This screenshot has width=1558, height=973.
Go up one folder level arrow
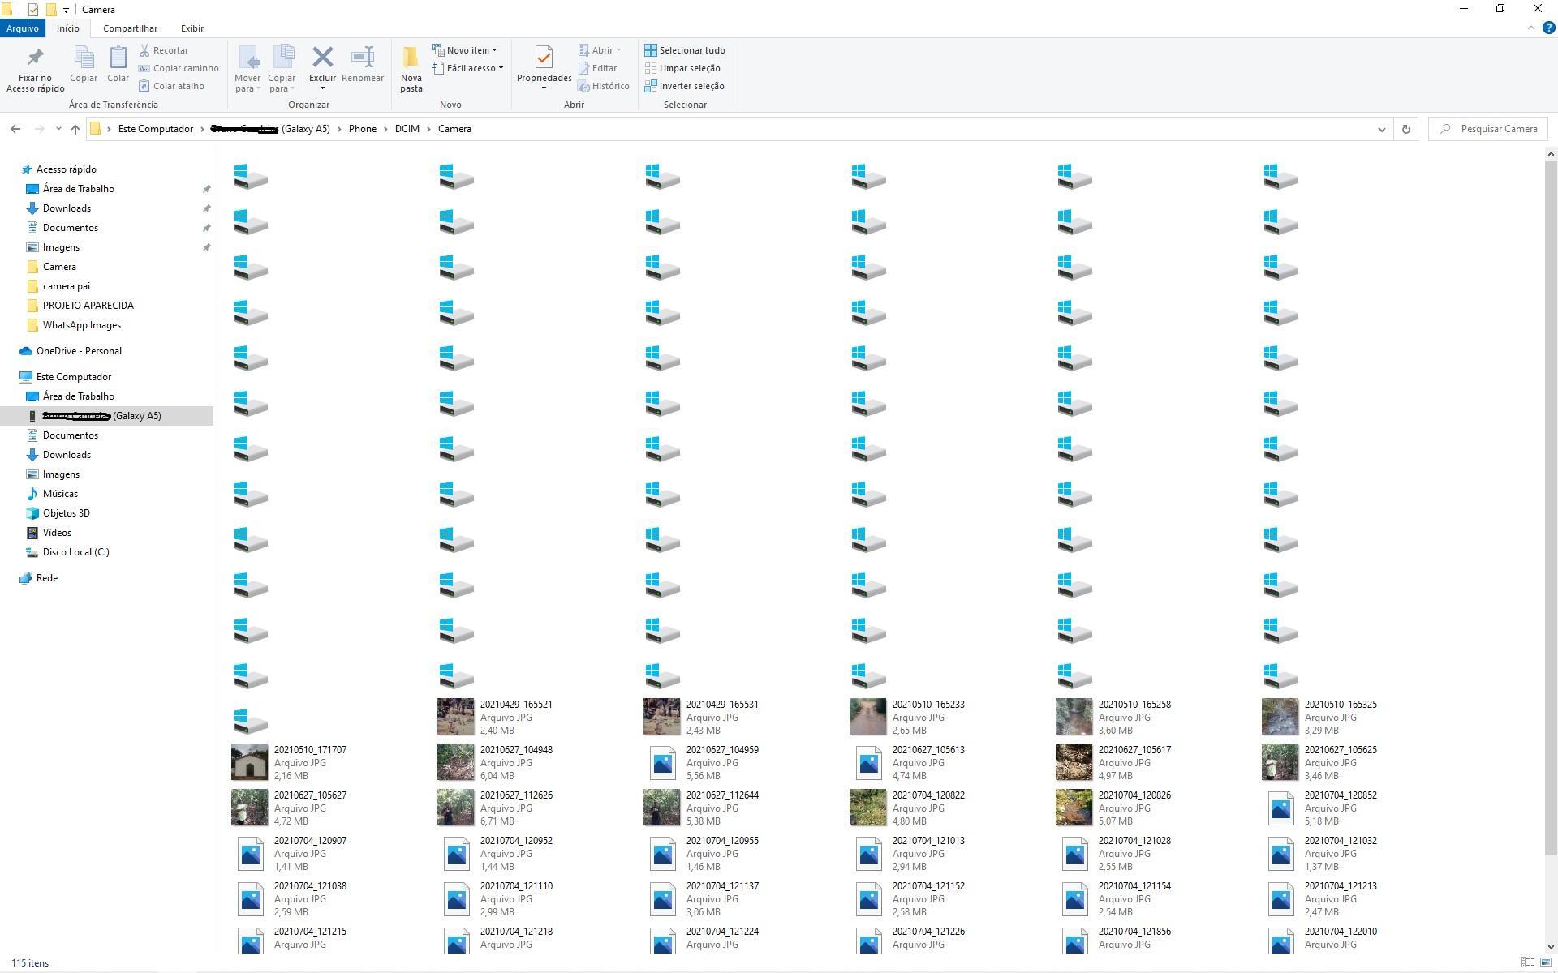pyautogui.click(x=75, y=129)
